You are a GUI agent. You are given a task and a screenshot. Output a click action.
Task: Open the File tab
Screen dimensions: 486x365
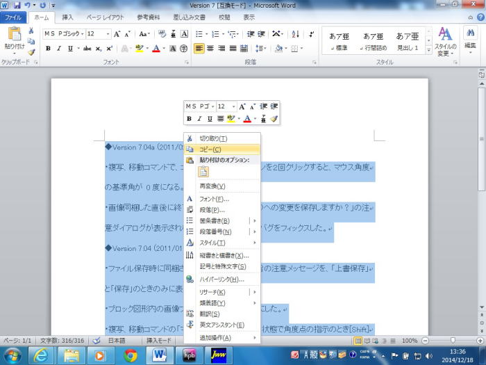(13, 17)
